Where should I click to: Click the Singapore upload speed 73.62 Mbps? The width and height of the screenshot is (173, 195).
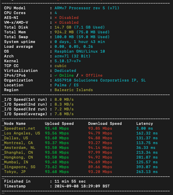click(x=57, y=167)
